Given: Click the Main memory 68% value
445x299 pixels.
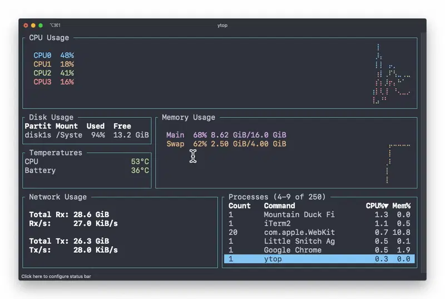Looking at the screenshot, I should [x=200, y=135].
